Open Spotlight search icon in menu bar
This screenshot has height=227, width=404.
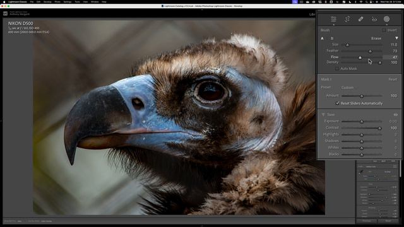click(366, 2)
